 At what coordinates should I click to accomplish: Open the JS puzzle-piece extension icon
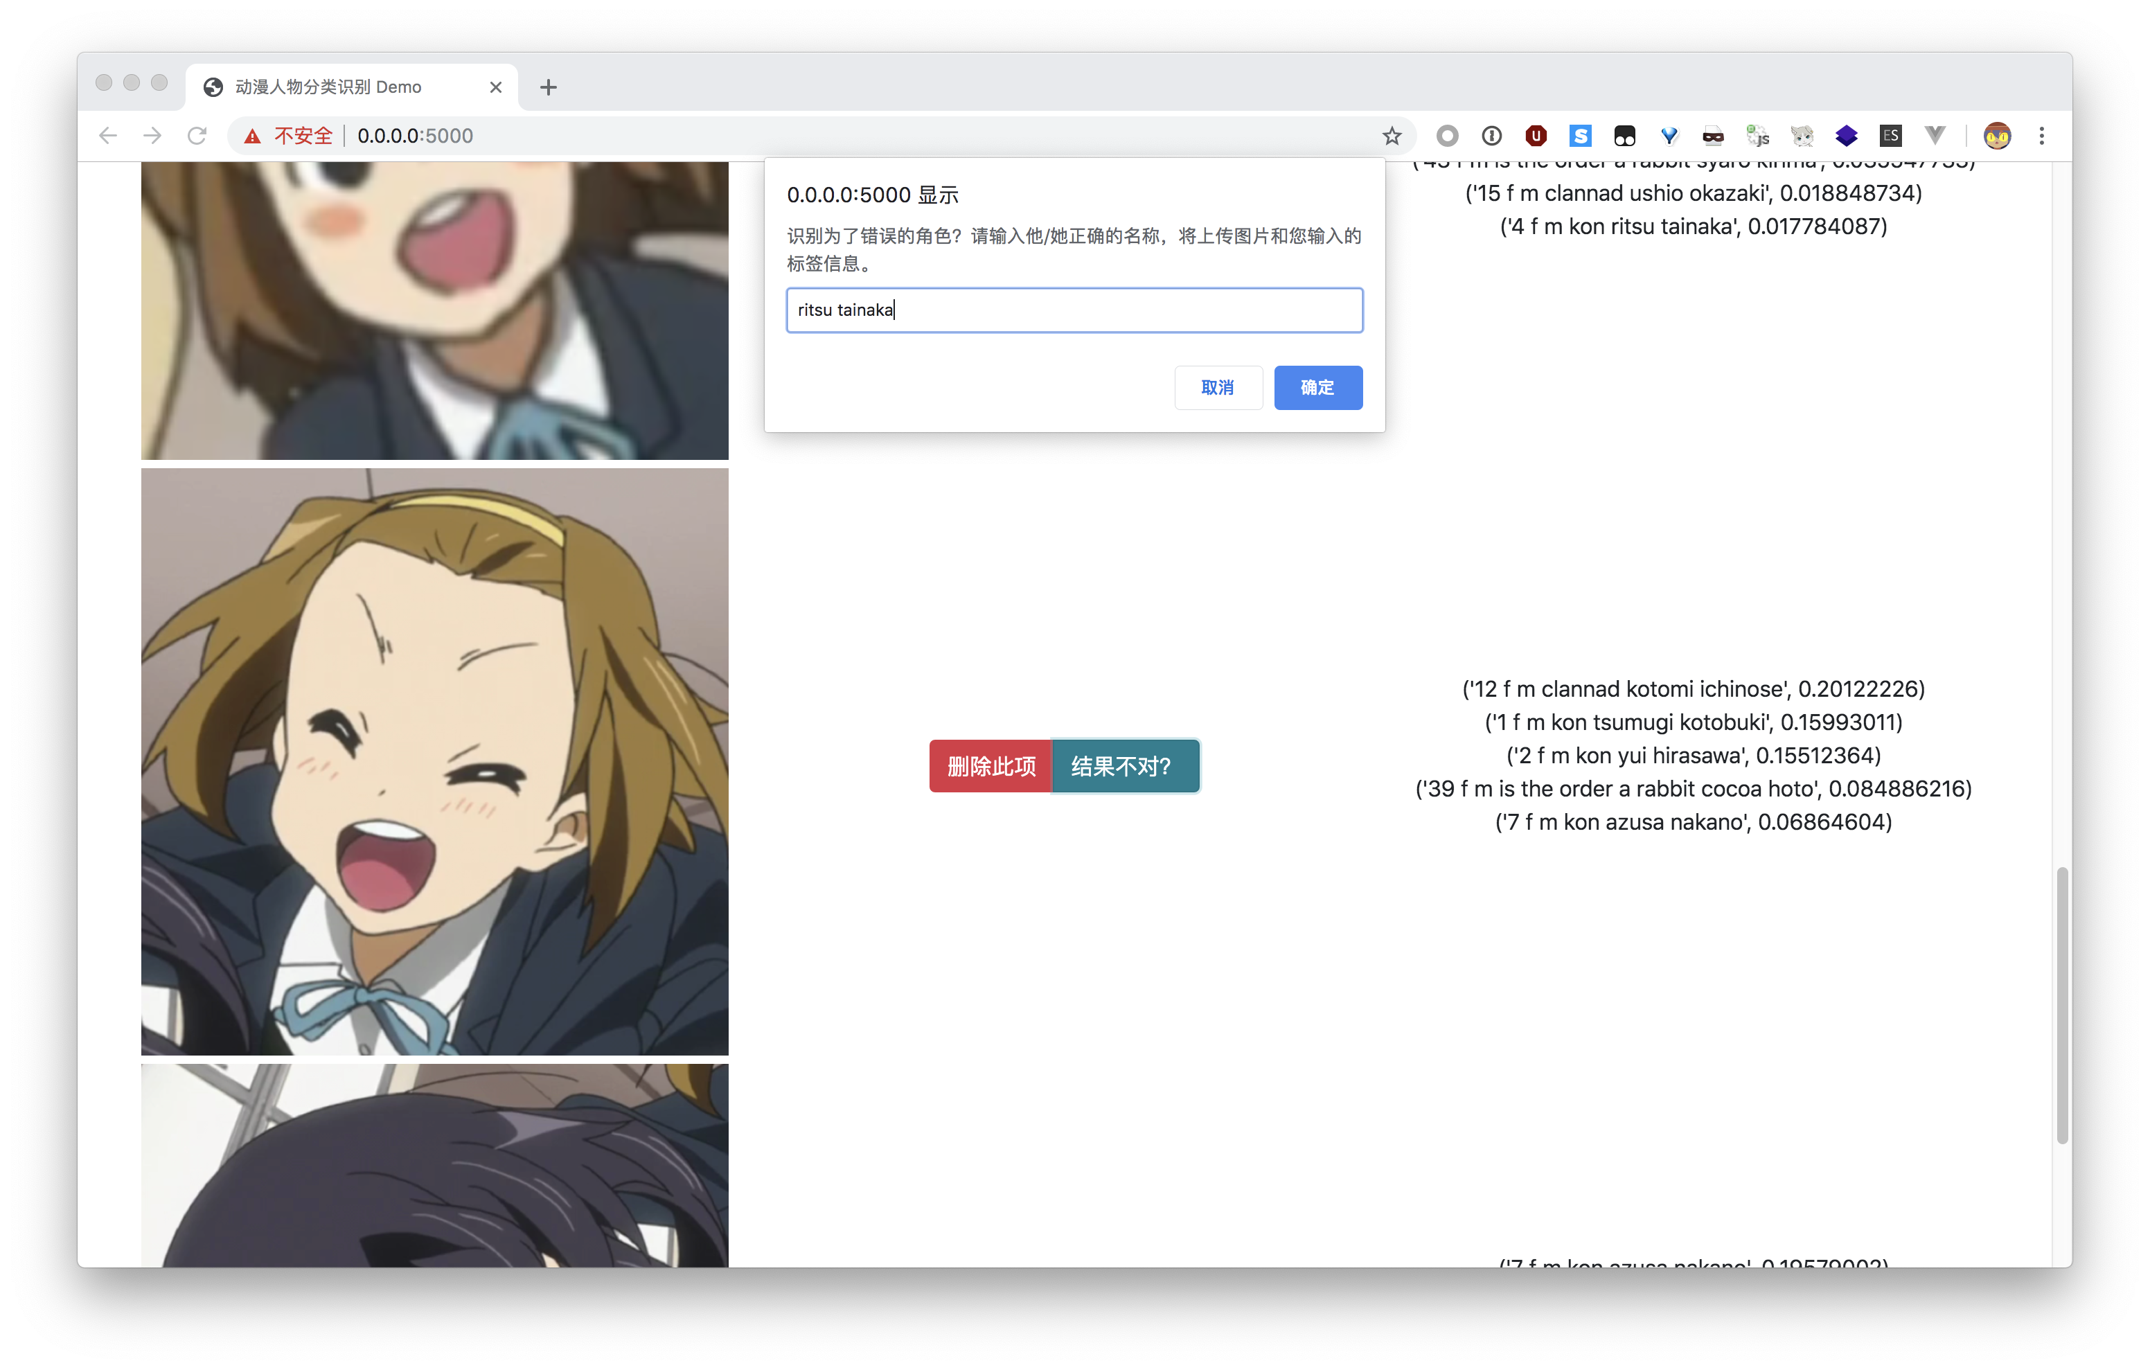point(1758,136)
